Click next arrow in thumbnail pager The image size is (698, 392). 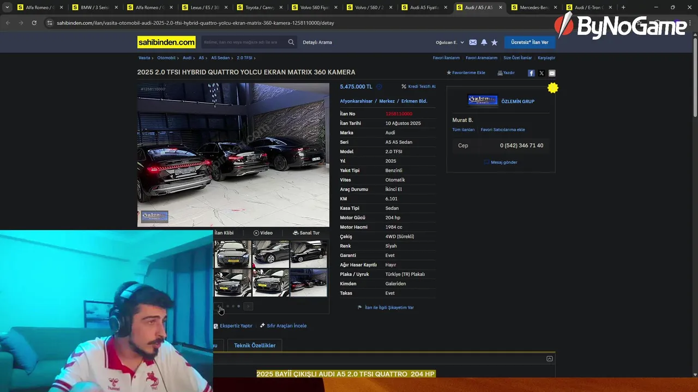pos(248,307)
